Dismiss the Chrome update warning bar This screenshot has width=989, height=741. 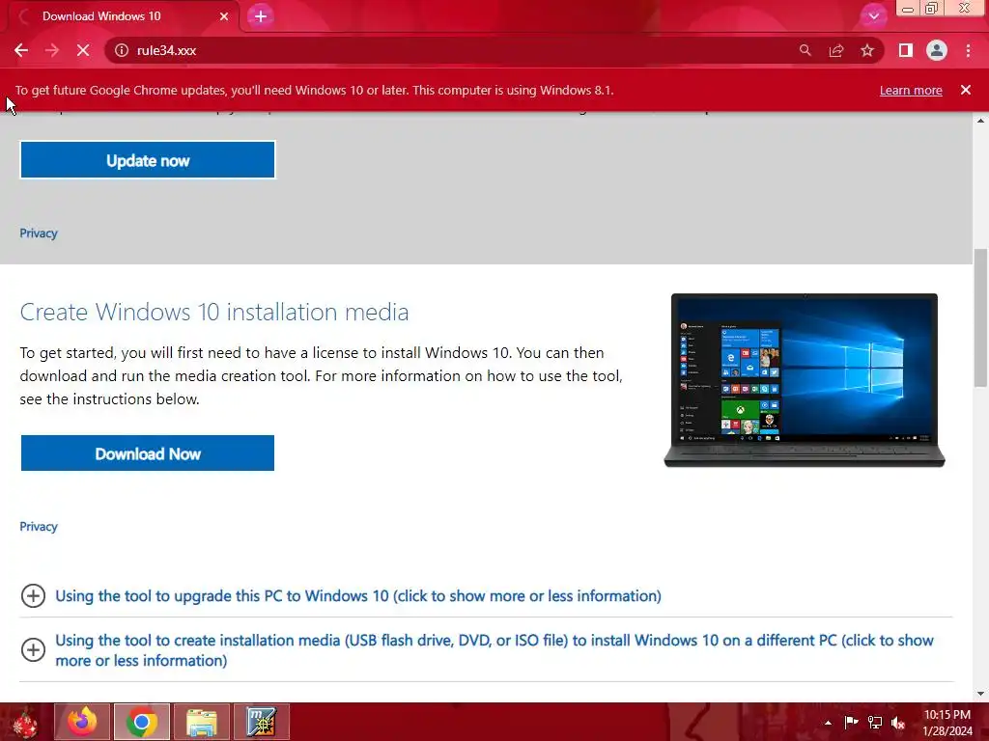tap(966, 90)
